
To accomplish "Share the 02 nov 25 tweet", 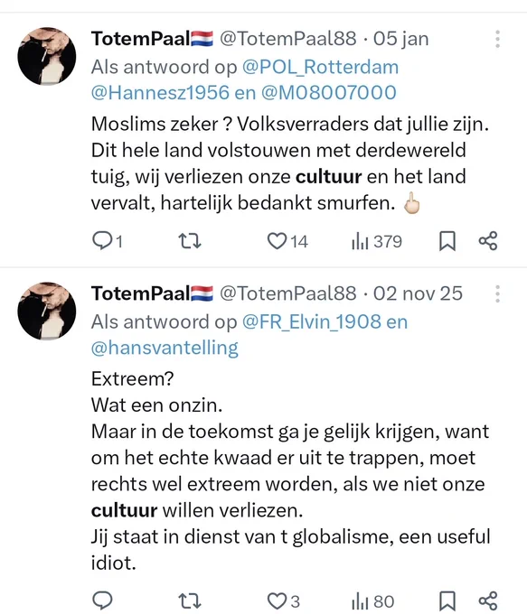I will (x=488, y=600).
